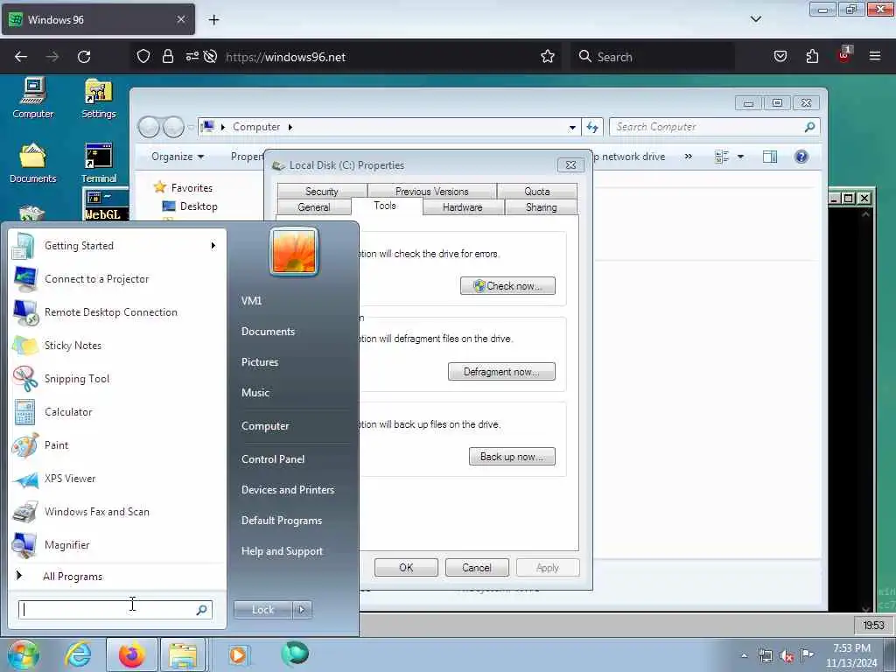The width and height of the screenshot is (896, 672).
Task: Switch to Security tab
Action: 322,192
